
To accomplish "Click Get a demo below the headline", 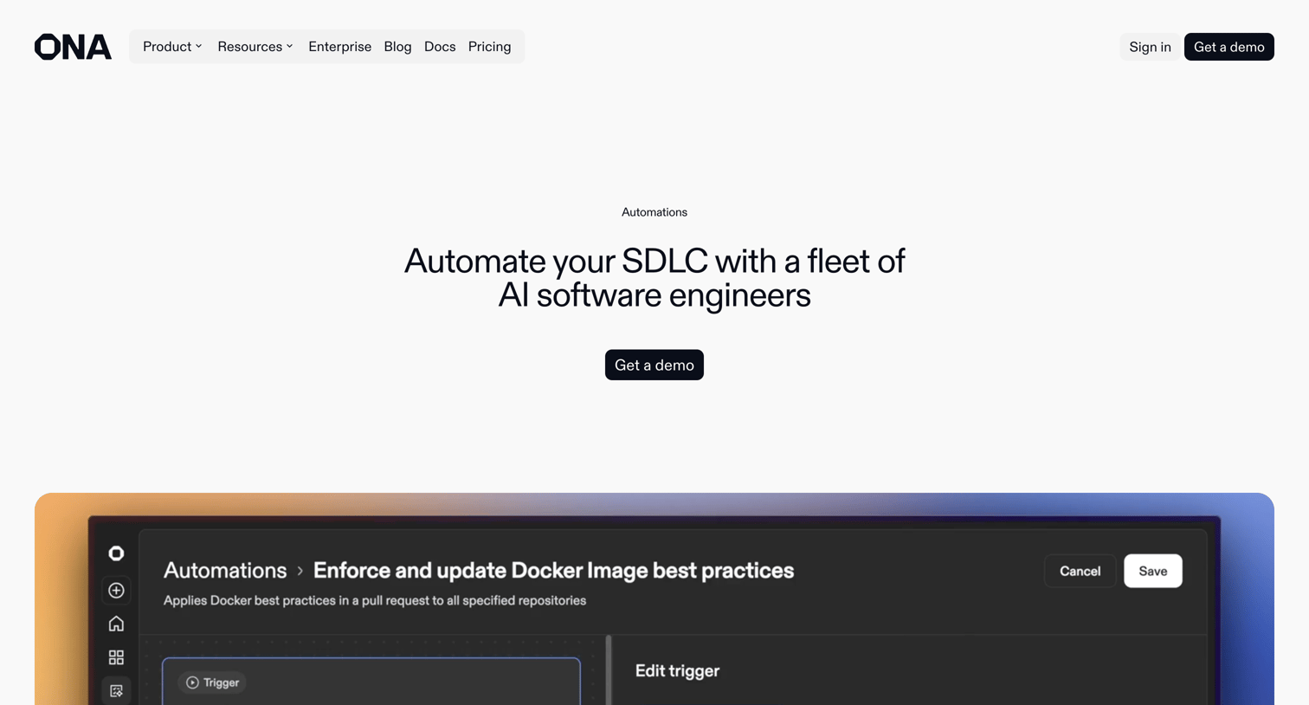I will 654,365.
